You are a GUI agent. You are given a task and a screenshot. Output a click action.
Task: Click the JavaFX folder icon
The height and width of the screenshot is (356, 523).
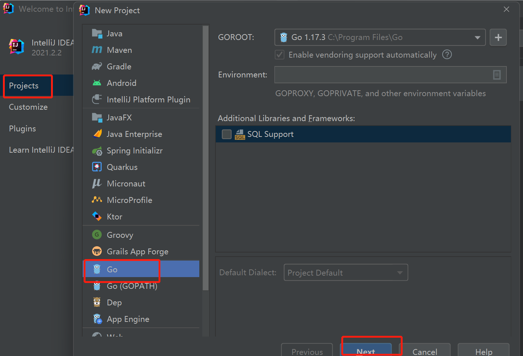coord(97,117)
